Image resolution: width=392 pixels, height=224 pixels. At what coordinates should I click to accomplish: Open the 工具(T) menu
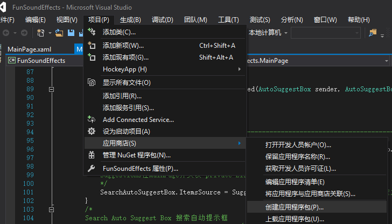(228, 20)
